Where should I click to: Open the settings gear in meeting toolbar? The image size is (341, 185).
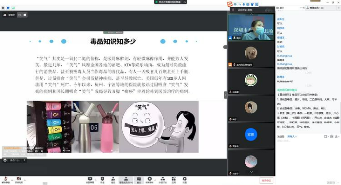coord(185,180)
